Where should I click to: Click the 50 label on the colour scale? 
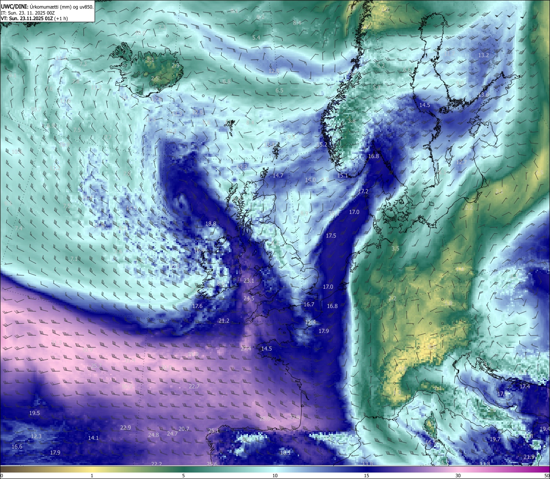(x=547, y=476)
